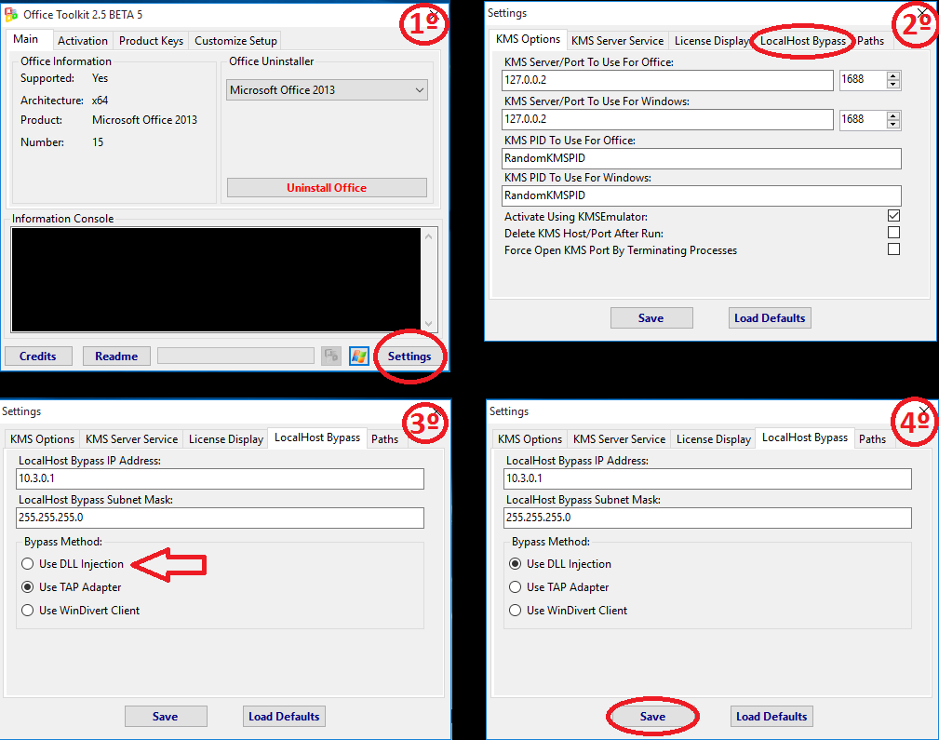Enable Force Open KMS Port By Terminating Processes
This screenshot has height=740, width=939.
coord(893,249)
